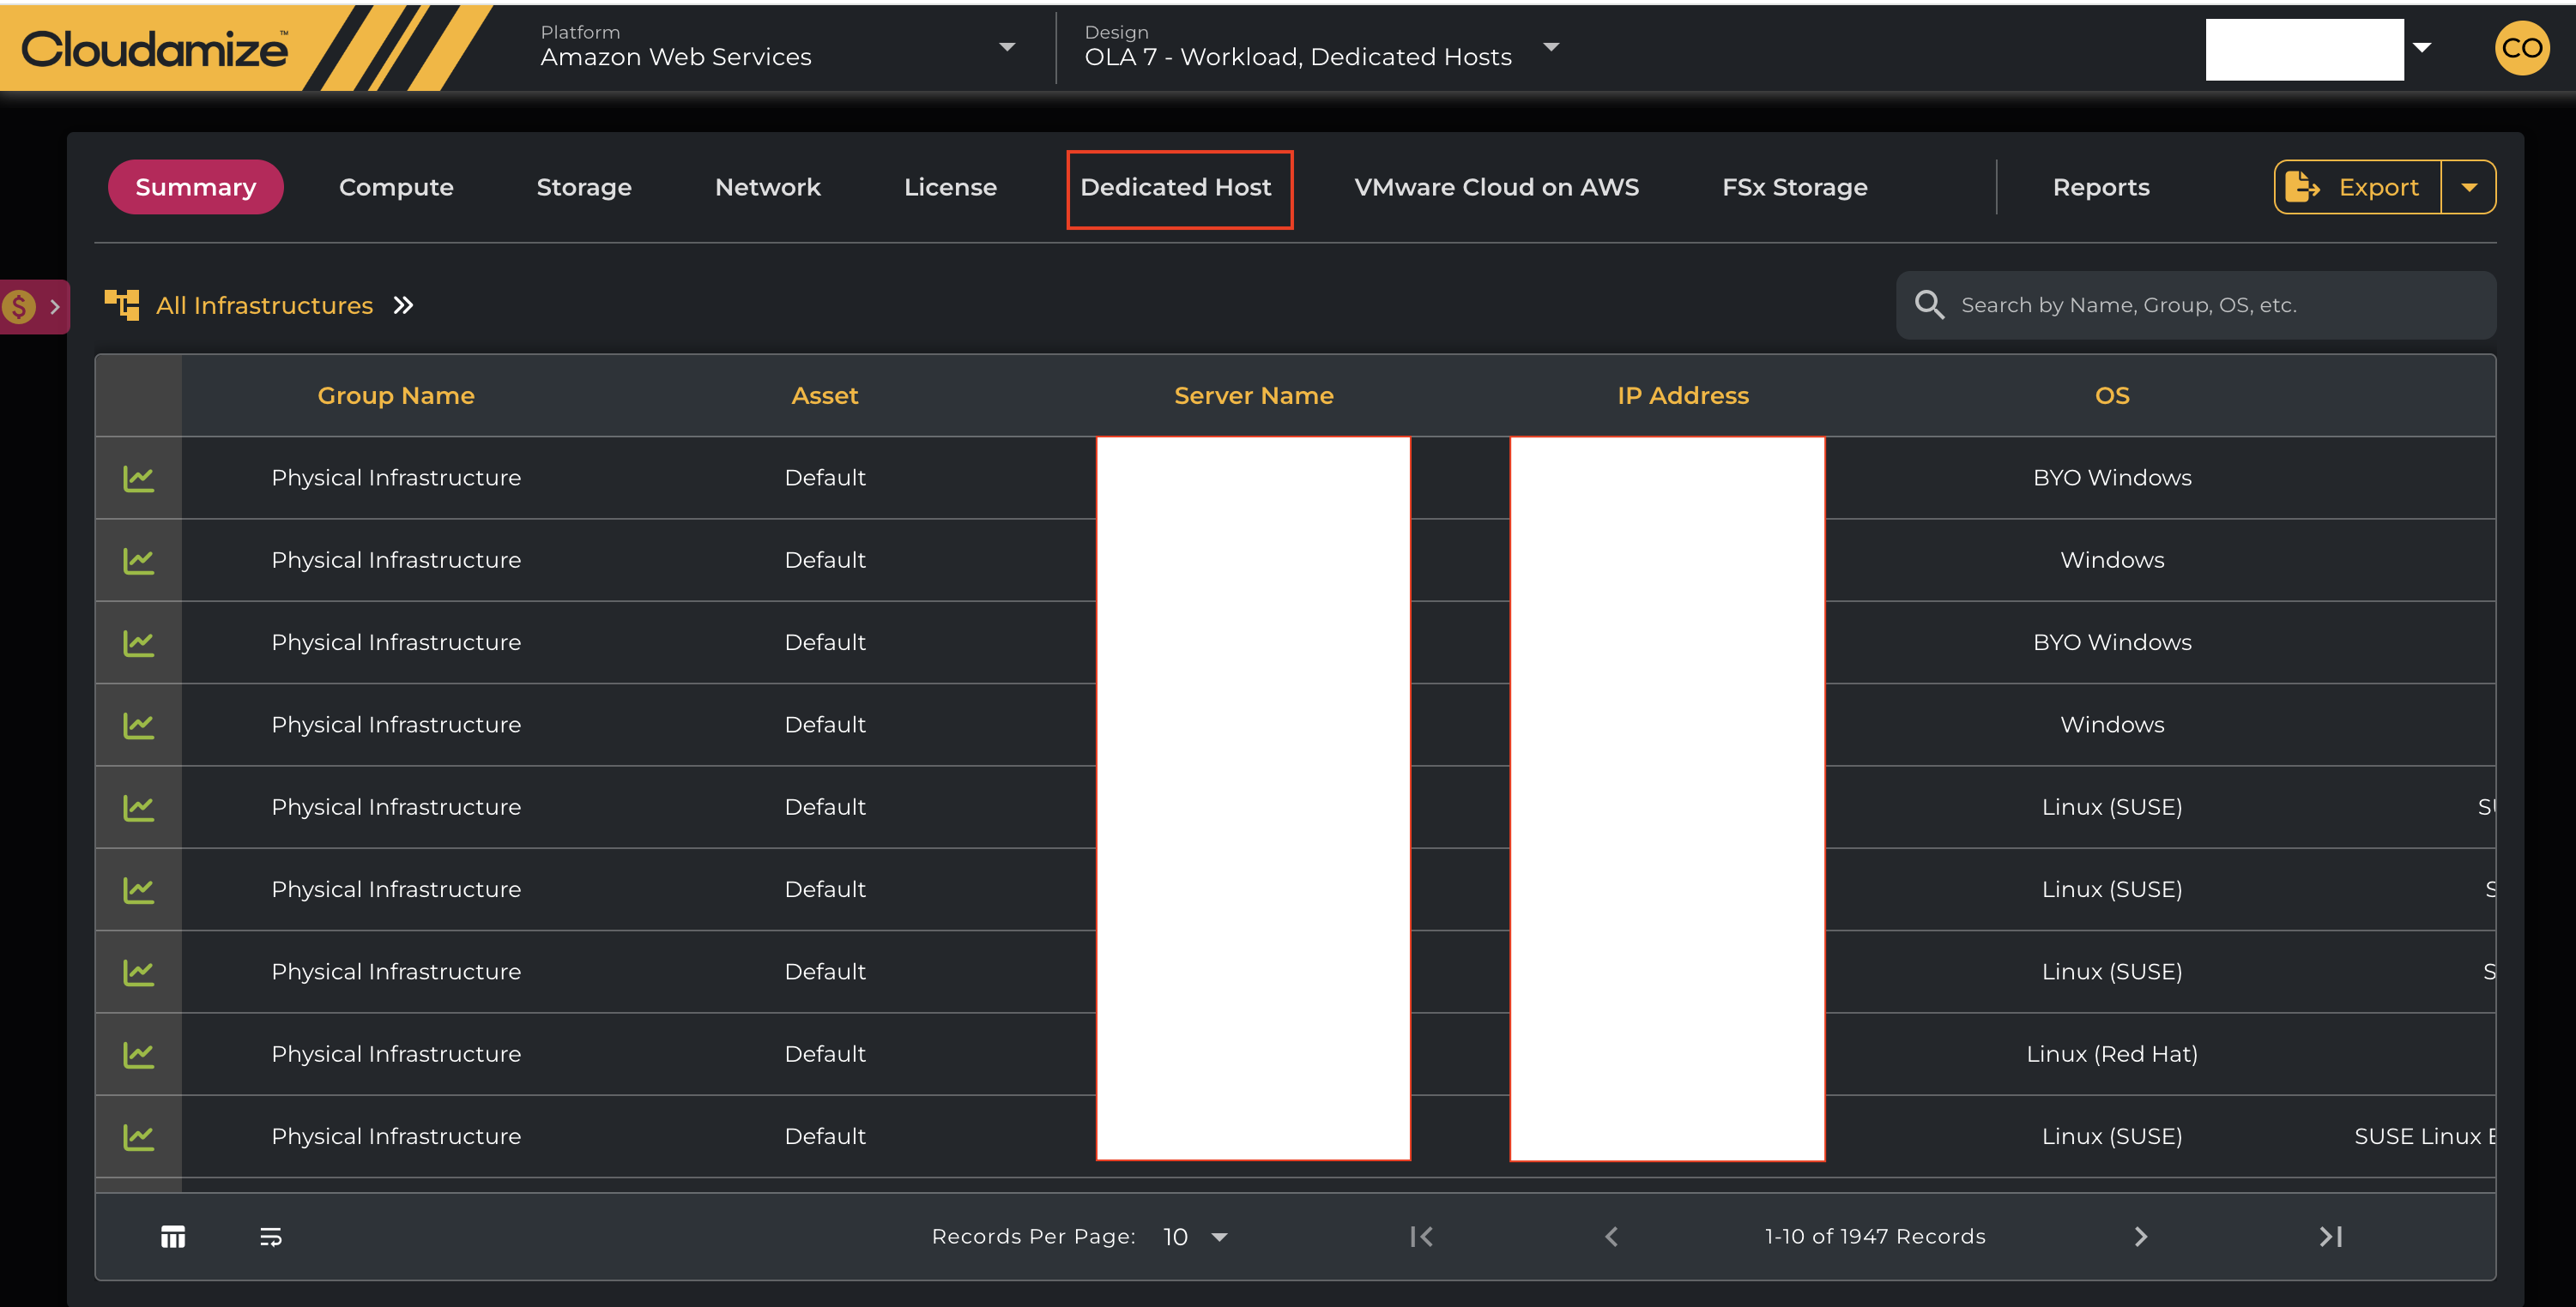
Task: Open chart icon for the first Linux (SUSE) row
Action: (x=138, y=807)
